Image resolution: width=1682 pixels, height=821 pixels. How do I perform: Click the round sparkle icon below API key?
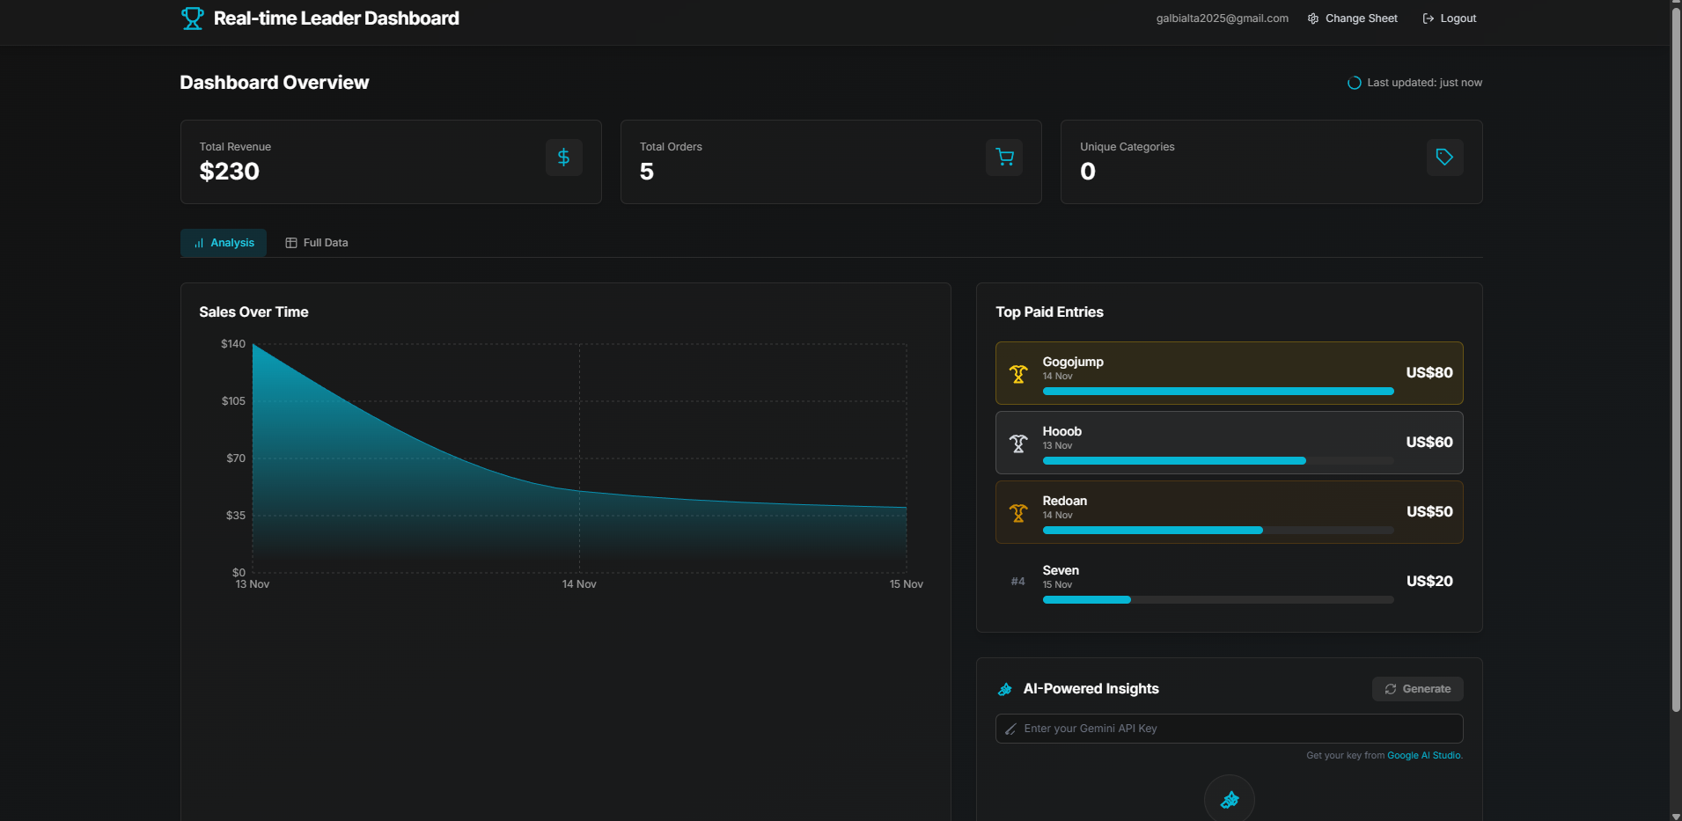pos(1229,799)
